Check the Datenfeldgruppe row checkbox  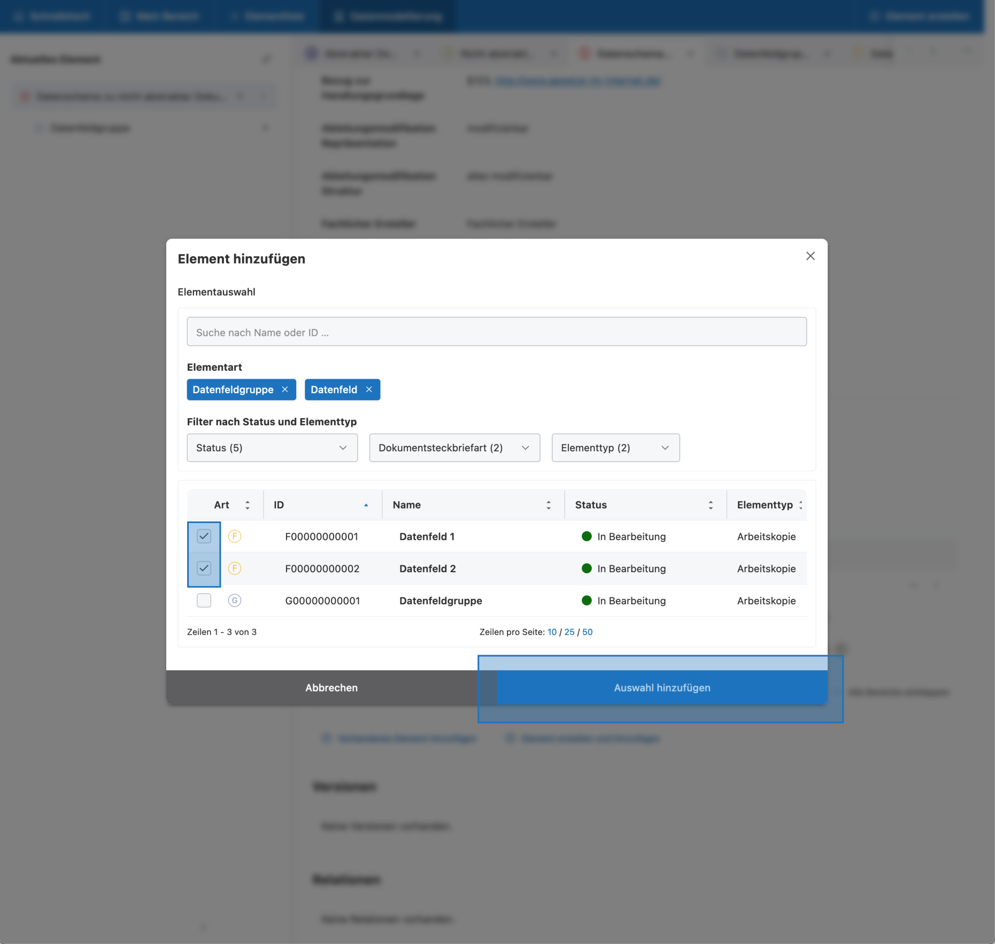(204, 600)
